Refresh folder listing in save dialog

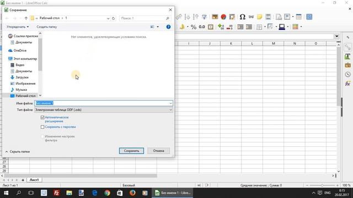(114, 18)
